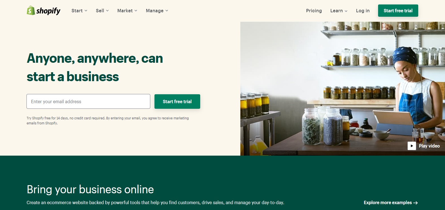Click Start free trial next to email field
445x210 pixels.
(x=177, y=102)
